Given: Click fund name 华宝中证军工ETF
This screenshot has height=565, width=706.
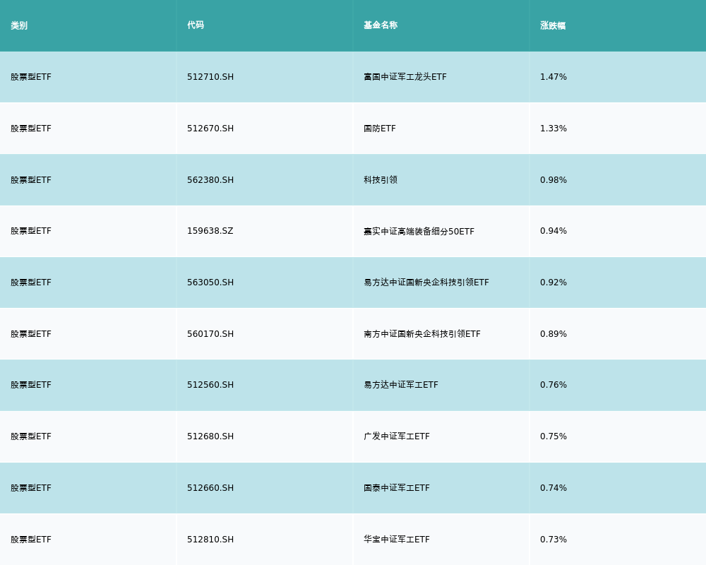Looking at the screenshot, I should coord(397,540).
